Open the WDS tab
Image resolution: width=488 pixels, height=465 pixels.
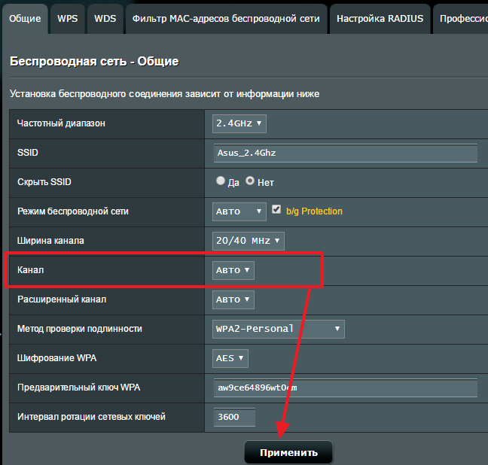pyautogui.click(x=105, y=18)
